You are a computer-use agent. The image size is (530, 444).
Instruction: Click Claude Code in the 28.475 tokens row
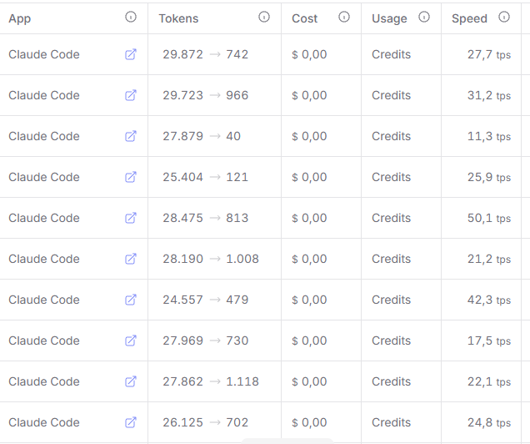44,218
